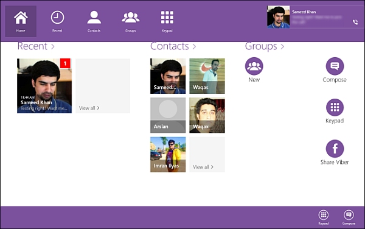Click the 'Sameed Khan' name in notification
Viewport: 365px width, 229px height.
coord(304,12)
